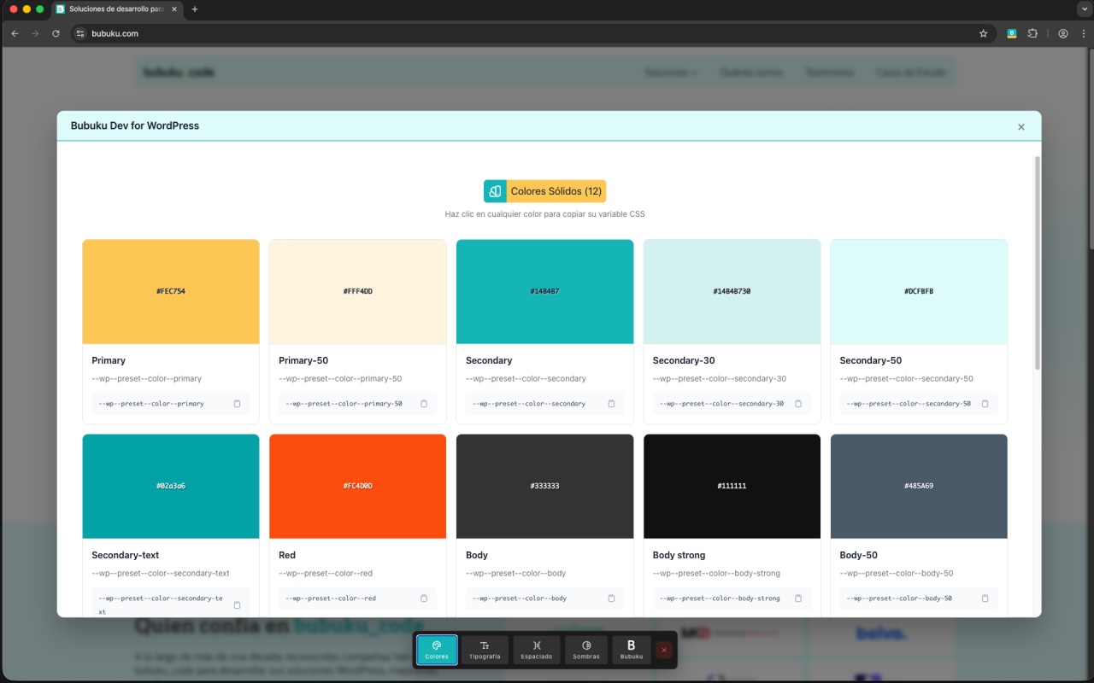
Task: Switch to the Sombras tab in the bottom toolbar
Action: click(586, 651)
